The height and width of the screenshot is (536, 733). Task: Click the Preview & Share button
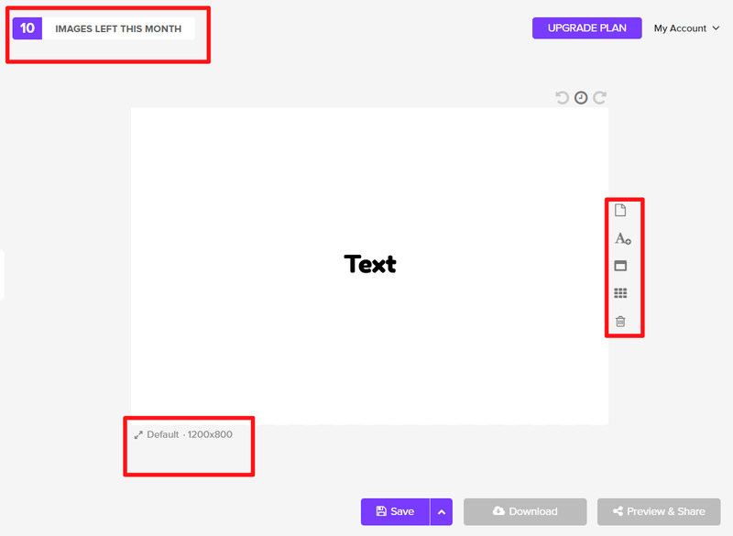click(x=658, y=511)
